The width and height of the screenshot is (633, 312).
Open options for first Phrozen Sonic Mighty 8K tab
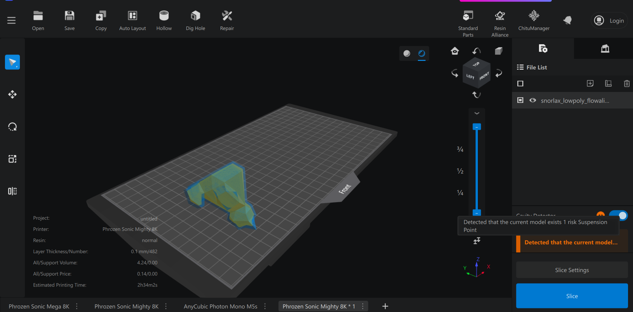tap(166, 306)
